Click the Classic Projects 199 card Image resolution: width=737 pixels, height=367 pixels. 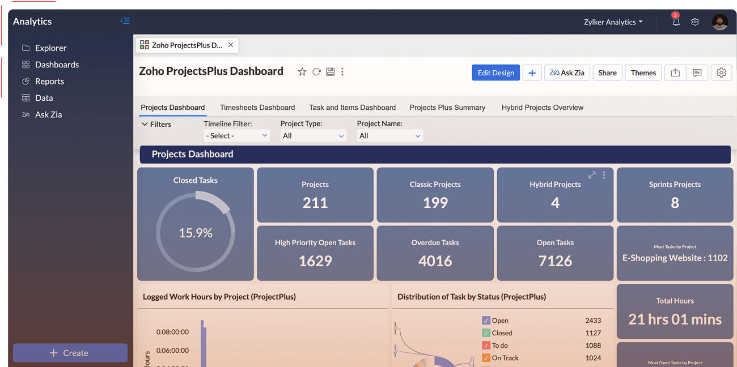435,195
